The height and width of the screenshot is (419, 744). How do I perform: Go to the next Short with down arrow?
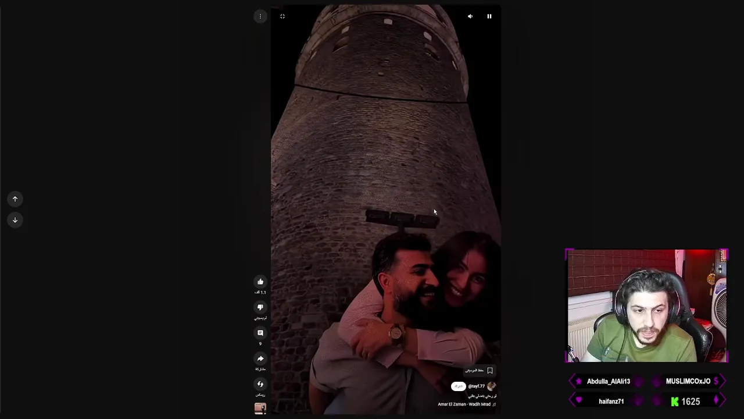(15, 220)
